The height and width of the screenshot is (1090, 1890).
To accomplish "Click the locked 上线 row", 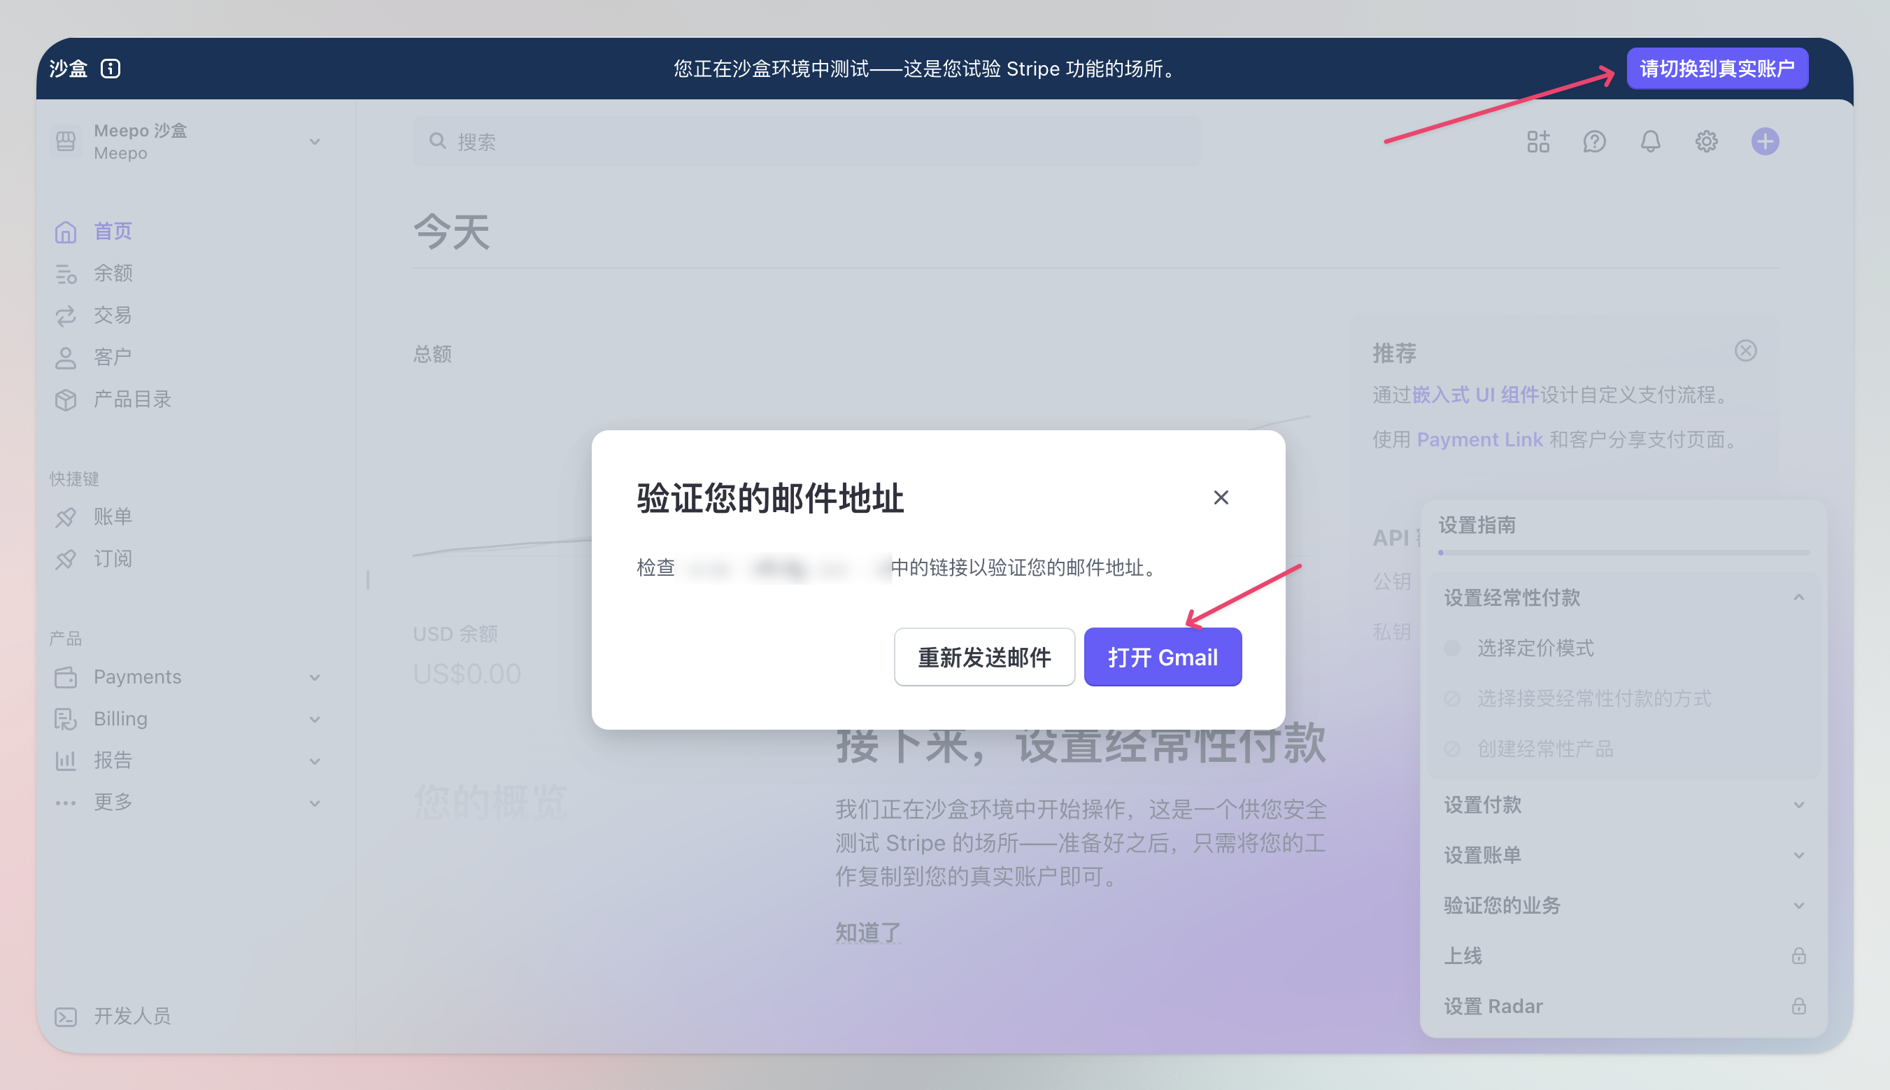I will 1624,956.
